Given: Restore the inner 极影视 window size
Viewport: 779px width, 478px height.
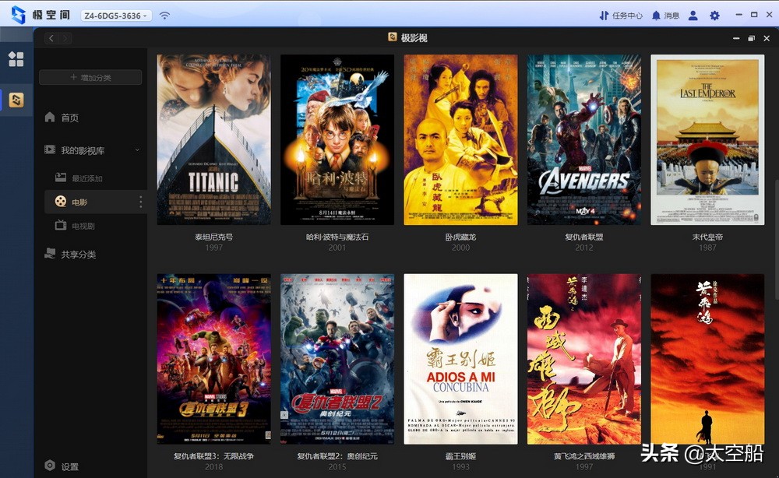Looking at the screenshot, I should click(751, 38).
